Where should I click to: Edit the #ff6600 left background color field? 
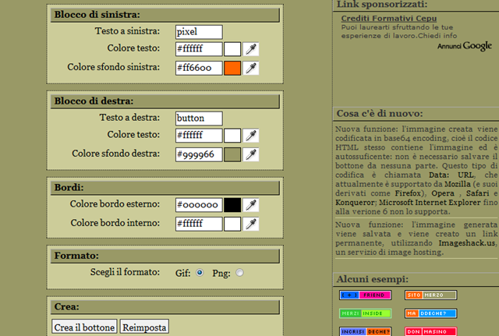click(x=199, y=68)
